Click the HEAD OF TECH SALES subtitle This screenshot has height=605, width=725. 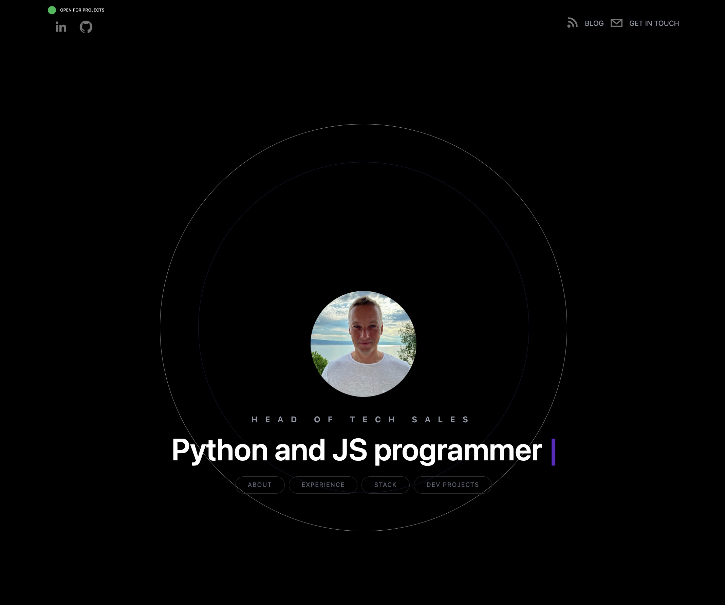[361, 420]
